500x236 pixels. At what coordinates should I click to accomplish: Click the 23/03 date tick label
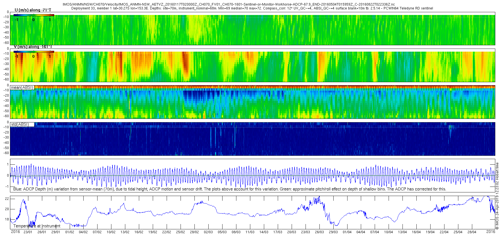[306, 232]
